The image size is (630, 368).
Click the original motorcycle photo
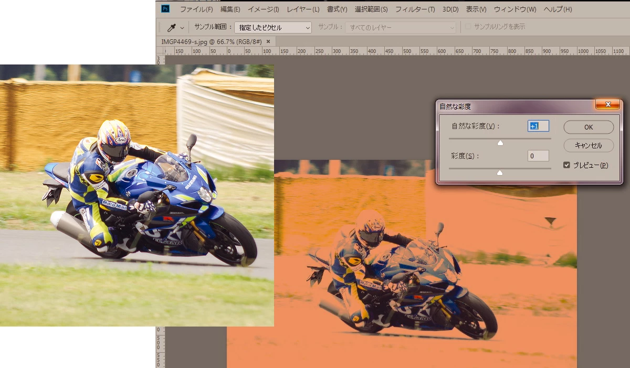(137, 195)
